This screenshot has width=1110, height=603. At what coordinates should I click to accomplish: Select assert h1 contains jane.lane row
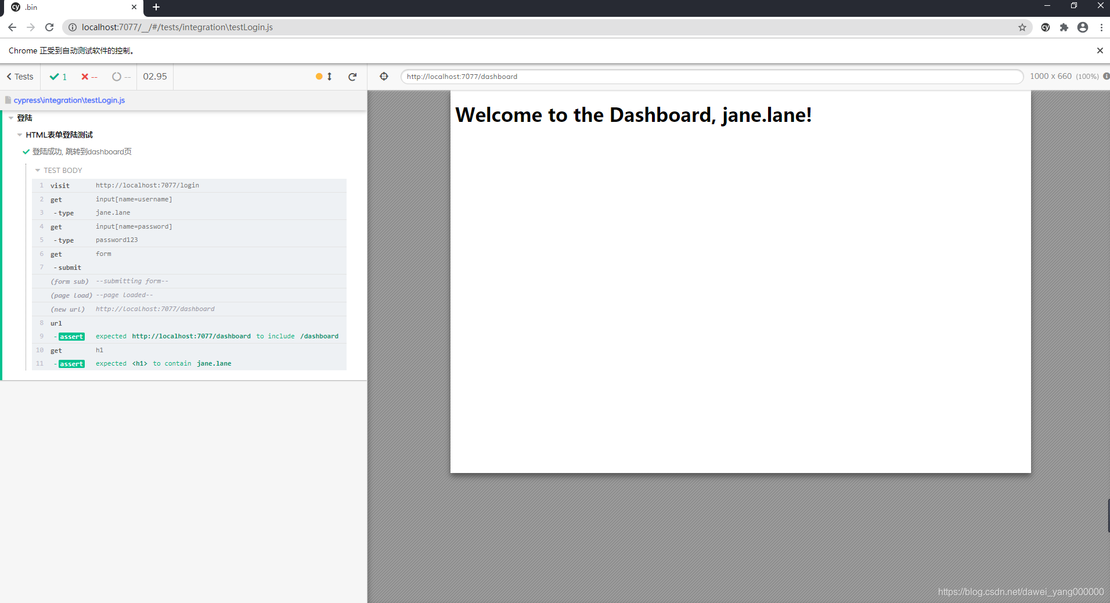coord(189,364)
